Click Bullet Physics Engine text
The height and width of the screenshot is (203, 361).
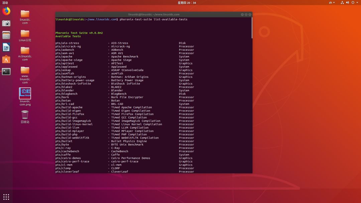(x=129, y=141)
